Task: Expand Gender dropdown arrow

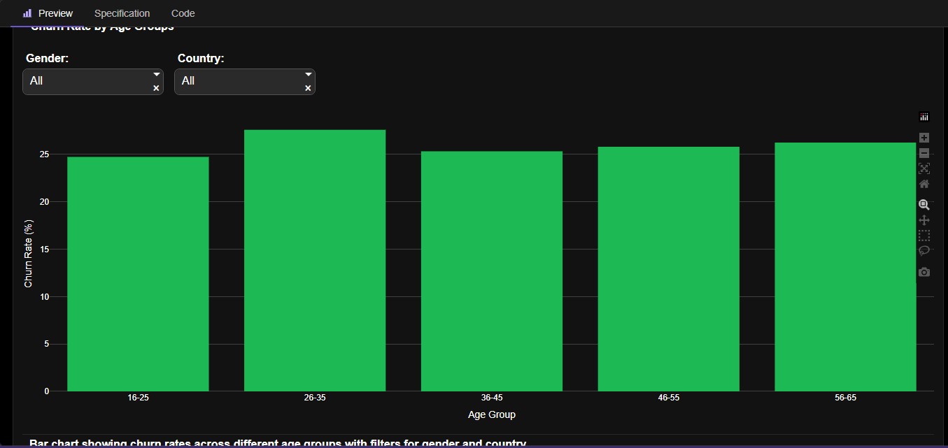Action: pos(156,74)
